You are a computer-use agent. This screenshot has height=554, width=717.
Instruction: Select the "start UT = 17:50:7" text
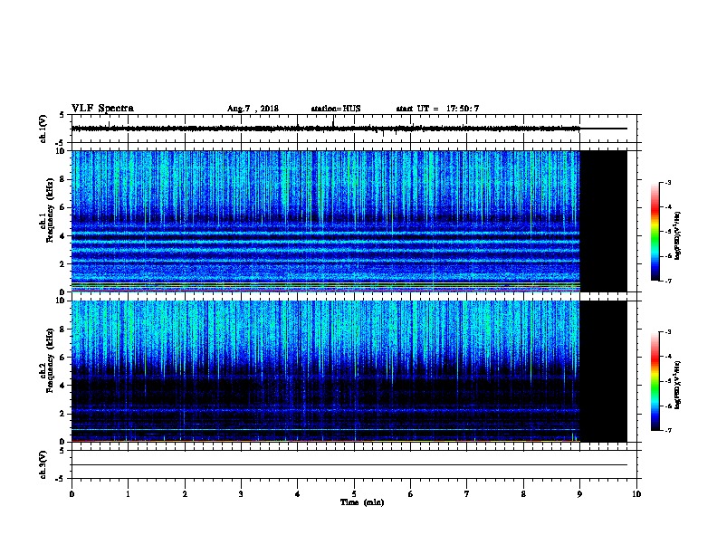pyautogui.click(x=437, y=109)
